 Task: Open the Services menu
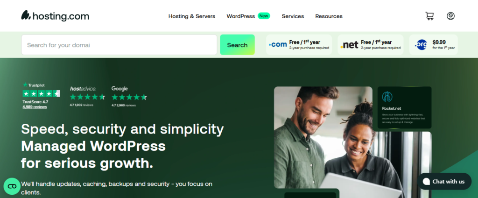293,16
